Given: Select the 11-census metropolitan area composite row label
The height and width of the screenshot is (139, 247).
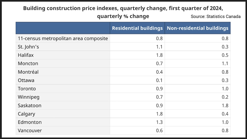Looking at the screenshot, I should coord(63,38).
